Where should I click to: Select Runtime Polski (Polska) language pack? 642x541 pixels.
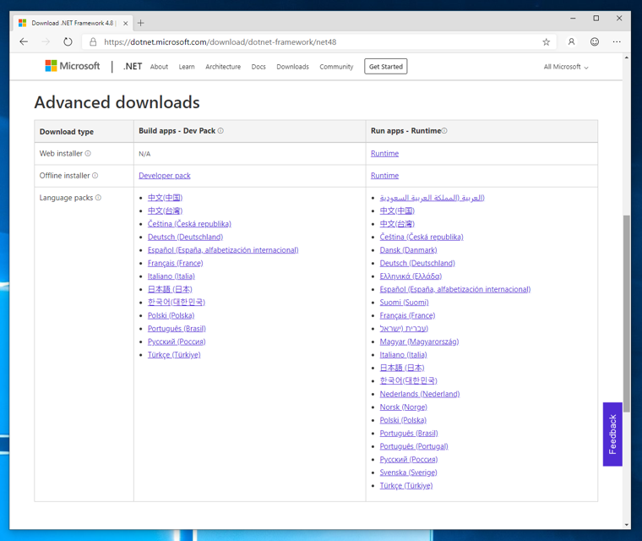pyautogui.click(x=403, y=420)
